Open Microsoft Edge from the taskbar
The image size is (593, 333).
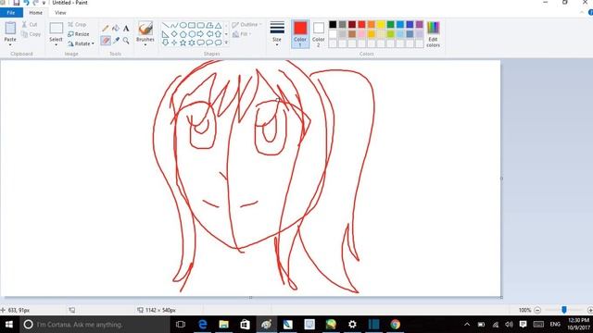click(x=203, y=325)
